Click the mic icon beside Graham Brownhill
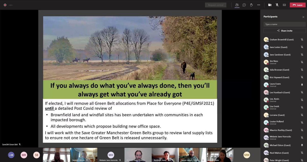Screen dimensions: 307x162 302,40
